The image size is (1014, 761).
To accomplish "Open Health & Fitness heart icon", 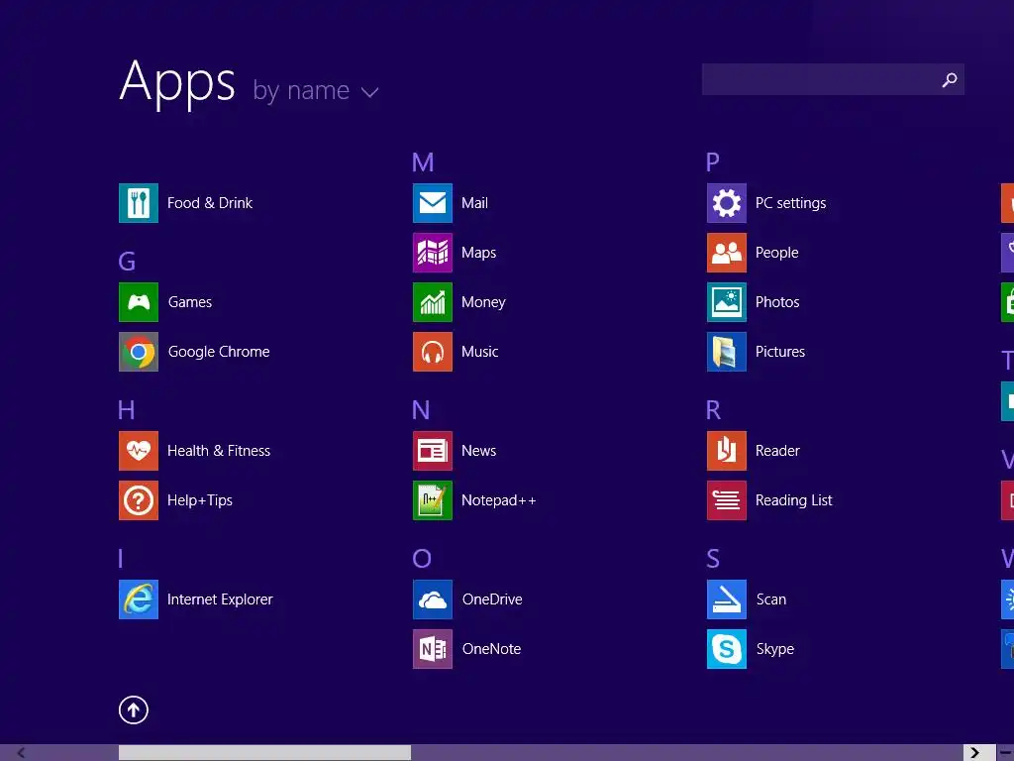I will point(139,451).
